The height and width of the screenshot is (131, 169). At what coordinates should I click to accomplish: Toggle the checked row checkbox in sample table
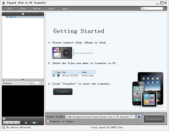(54, 75)
